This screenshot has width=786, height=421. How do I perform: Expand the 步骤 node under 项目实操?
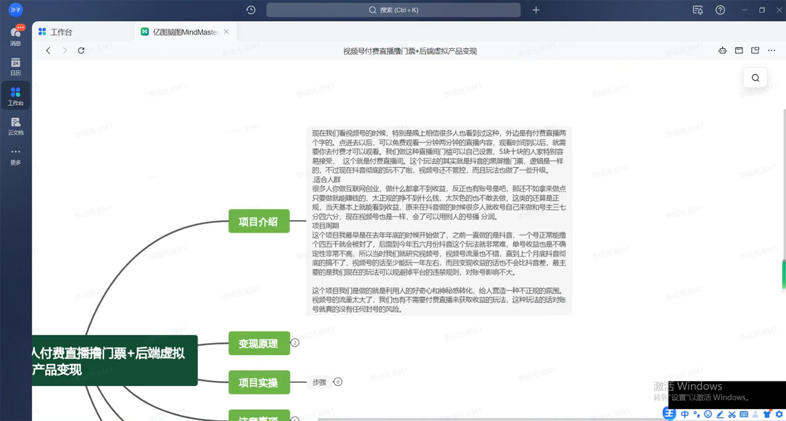click(338, 382)
